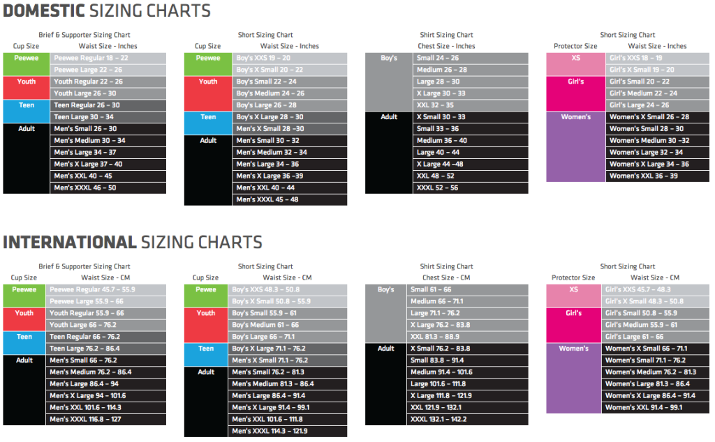The width and height of the screenshot is (715, 442).
Task: Select the blue Teen cell in domestic short chart
Action: [x=208, y=123]
